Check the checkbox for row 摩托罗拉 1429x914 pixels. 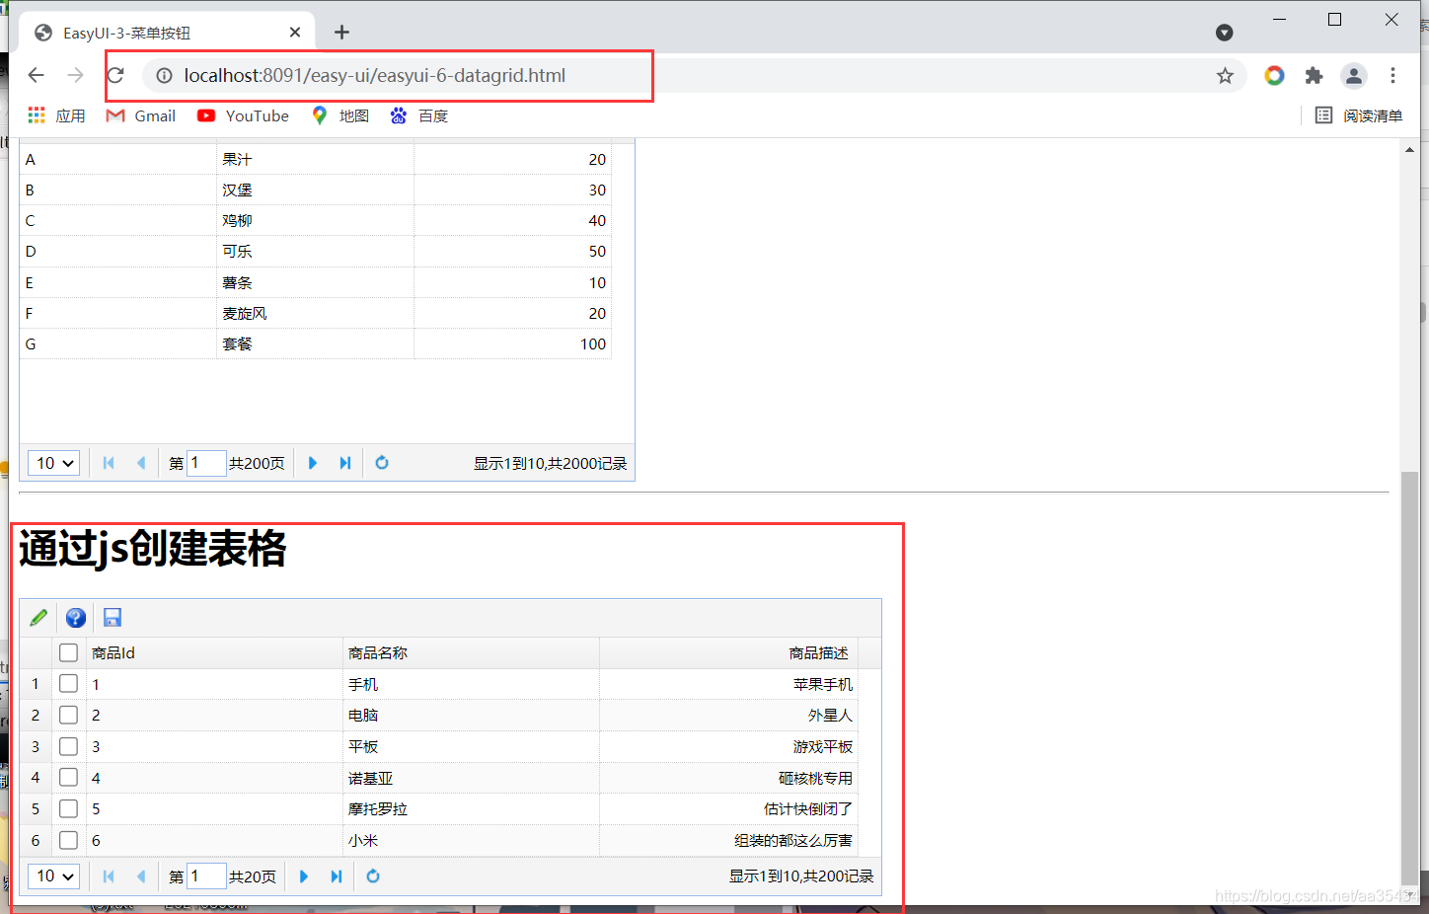(x=68, y=808)
